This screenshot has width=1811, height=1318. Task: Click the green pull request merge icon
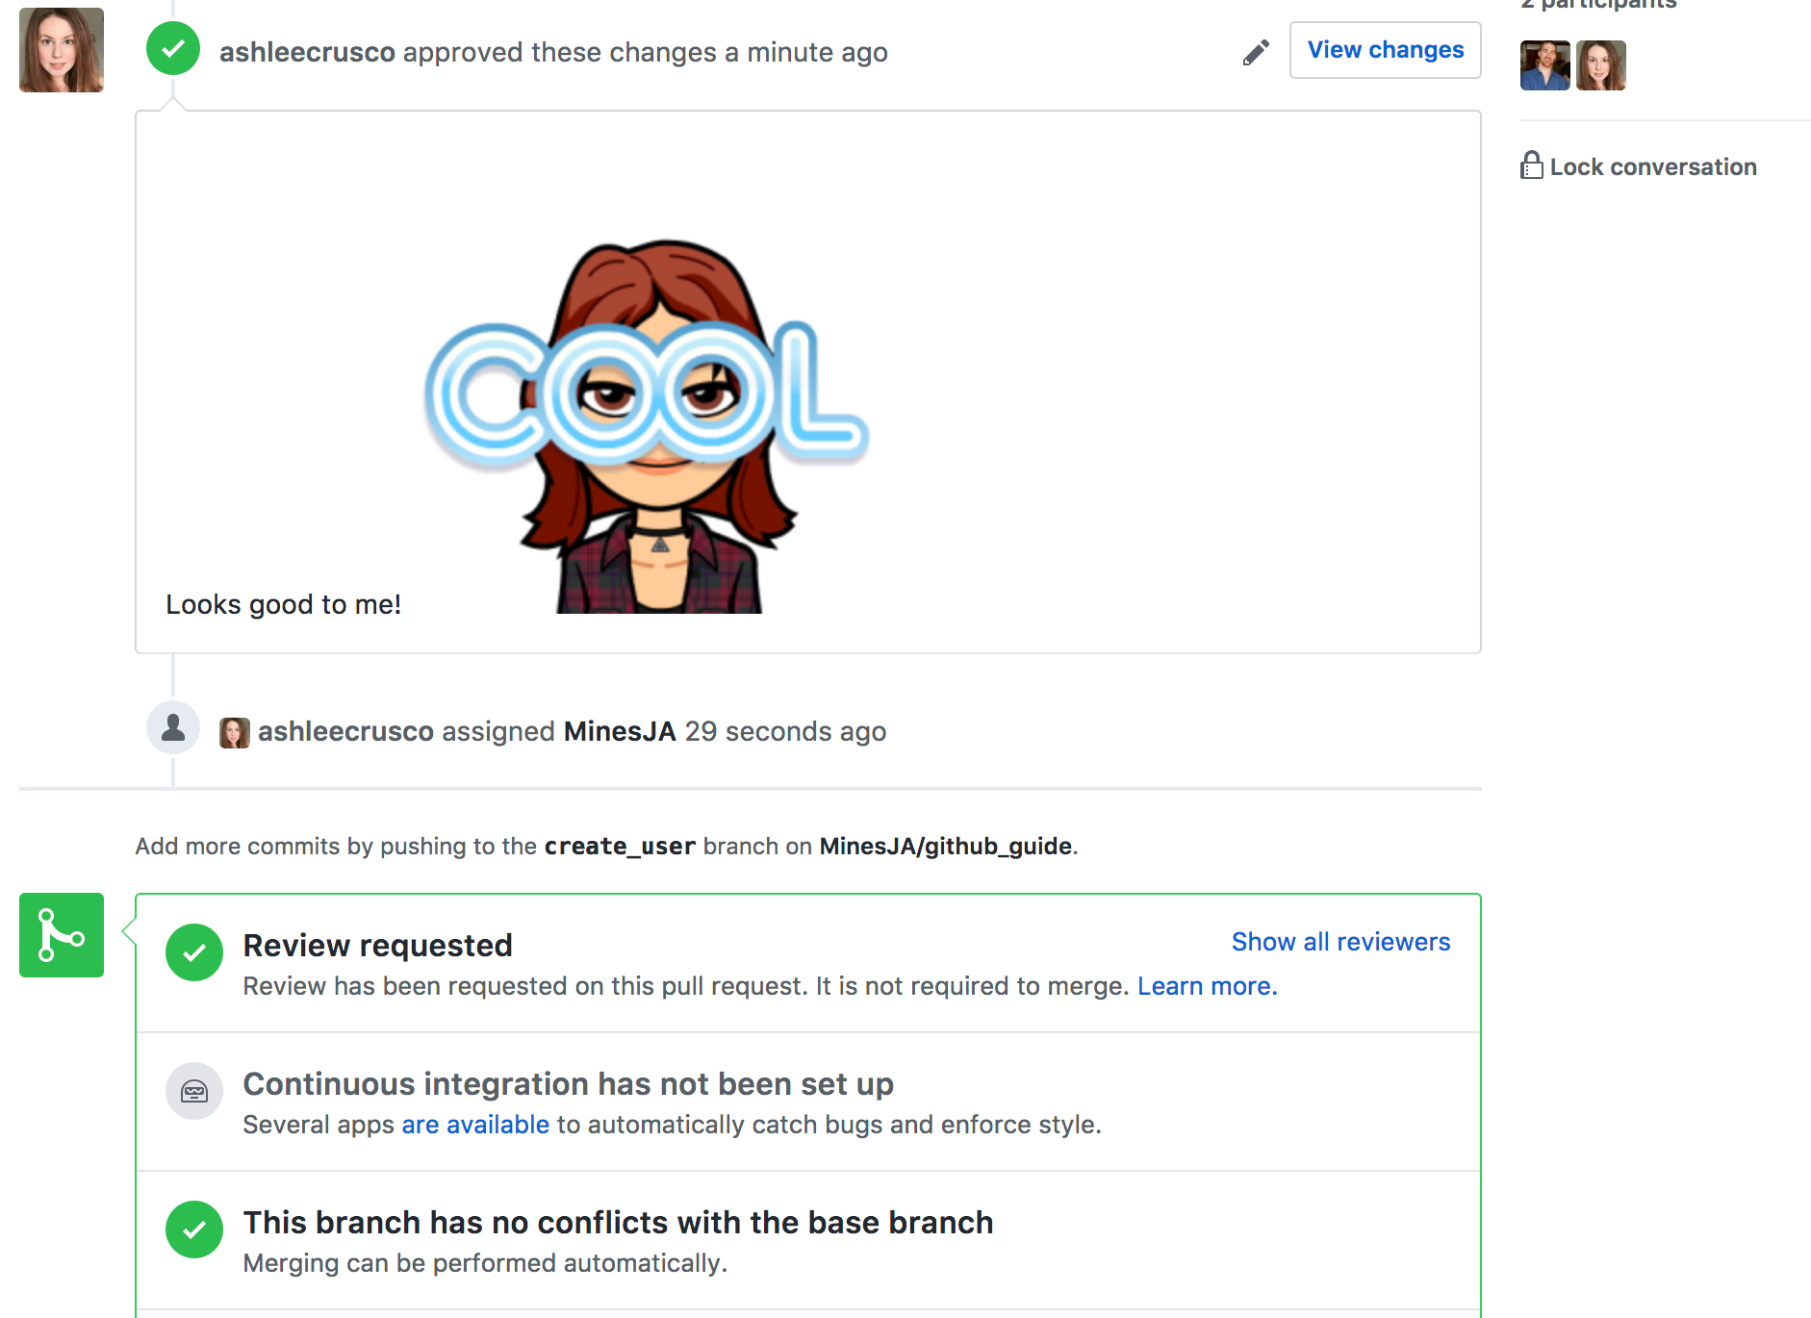click(x=61, y=934)
